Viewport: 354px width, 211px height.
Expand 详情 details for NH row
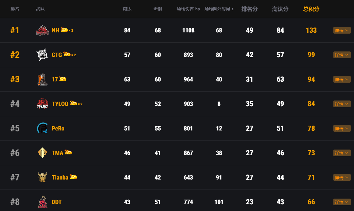342,31
